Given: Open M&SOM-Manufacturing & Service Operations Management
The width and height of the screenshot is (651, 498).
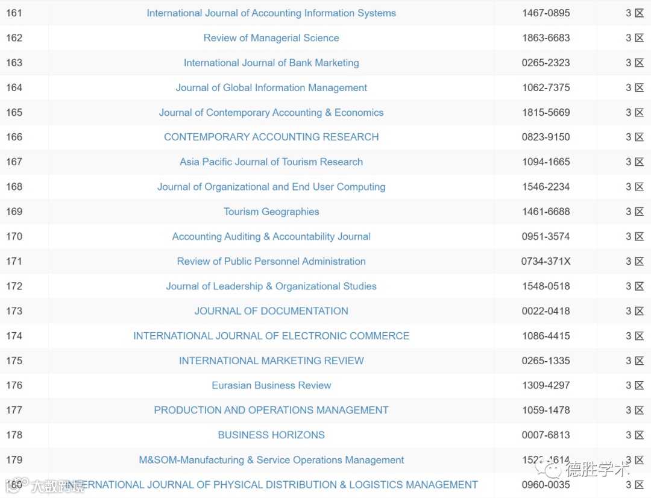Looking at the screenshot, I should coord(271,460).
